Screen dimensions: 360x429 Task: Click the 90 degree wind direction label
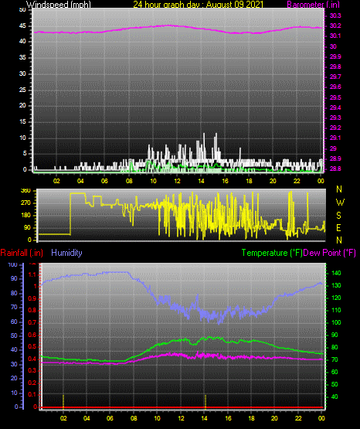(x=28, y=227)
